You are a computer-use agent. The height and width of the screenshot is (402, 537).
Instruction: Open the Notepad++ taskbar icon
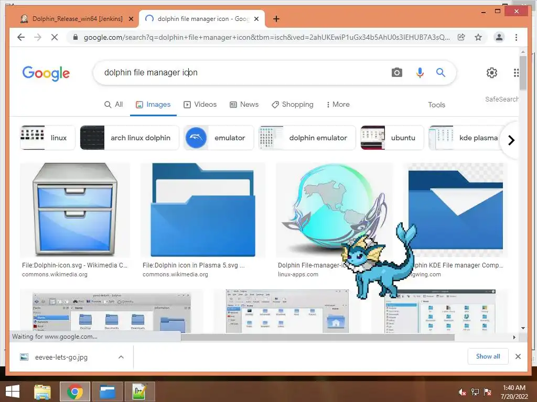point(140,392)
